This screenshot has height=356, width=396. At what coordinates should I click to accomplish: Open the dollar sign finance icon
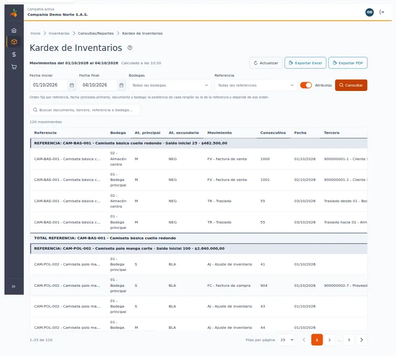pyautogui.click(x=14, y=54)
